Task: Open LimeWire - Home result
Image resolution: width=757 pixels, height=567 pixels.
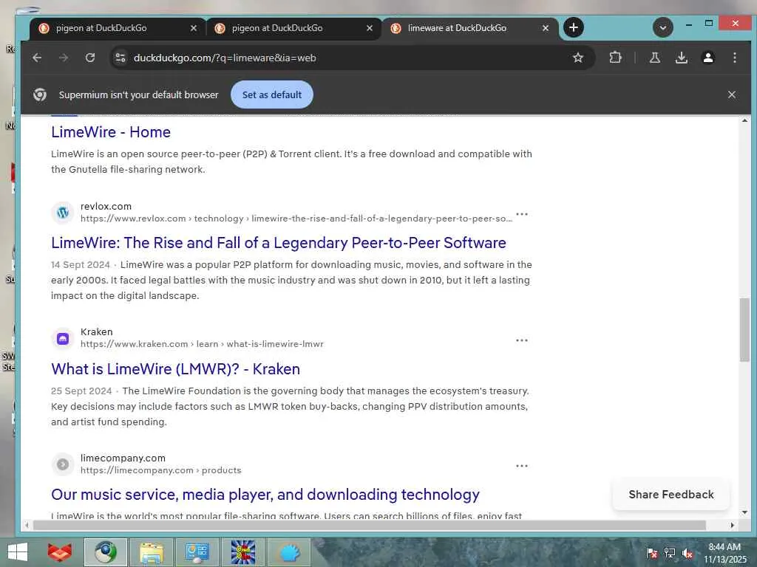Action: coord(111,132)
